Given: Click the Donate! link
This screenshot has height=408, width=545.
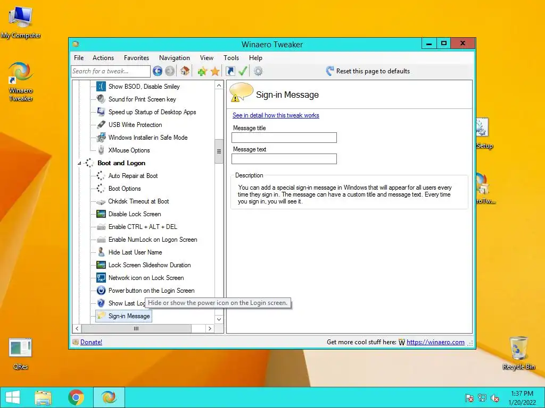Looking at the screenshot, I should click(x=91, y=342).
